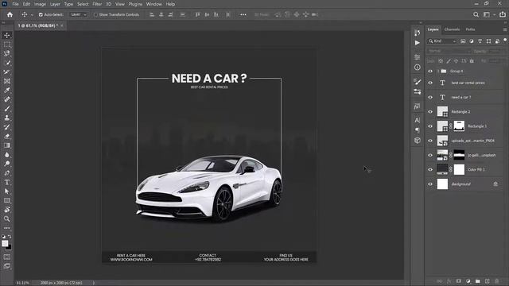Activate the Pen tool
Screen dimensions: 509x286
tap(7, 173)
